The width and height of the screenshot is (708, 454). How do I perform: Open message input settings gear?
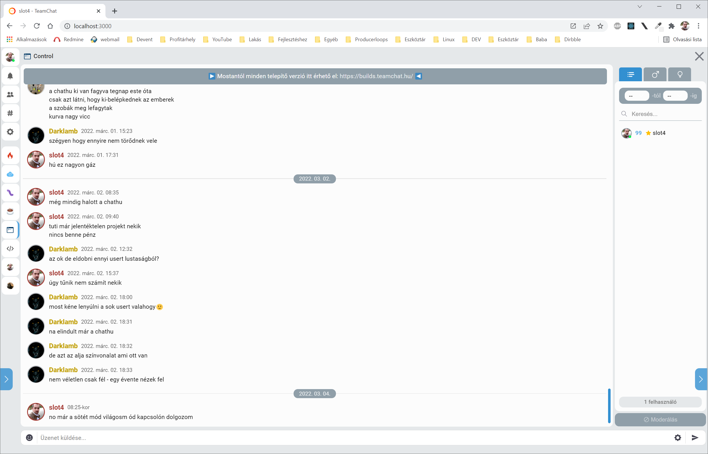[x=678, y=437]
